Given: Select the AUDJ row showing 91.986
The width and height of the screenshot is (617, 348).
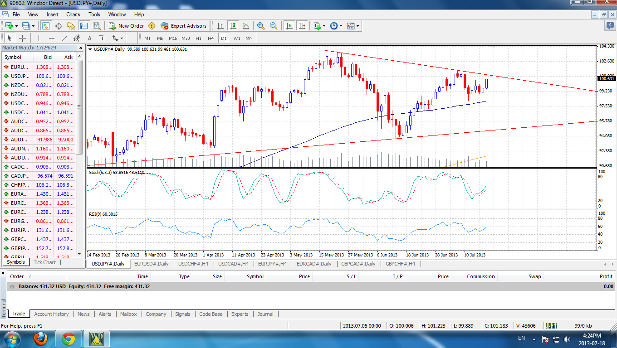Looking at the screenshot, I should click(39, 140).
